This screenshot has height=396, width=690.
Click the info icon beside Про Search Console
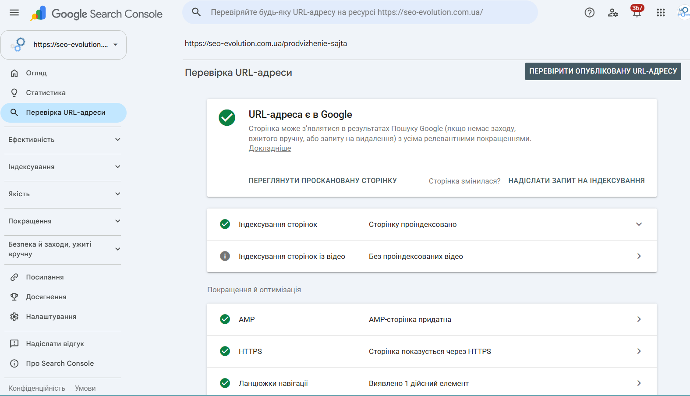tap(14, 364)
